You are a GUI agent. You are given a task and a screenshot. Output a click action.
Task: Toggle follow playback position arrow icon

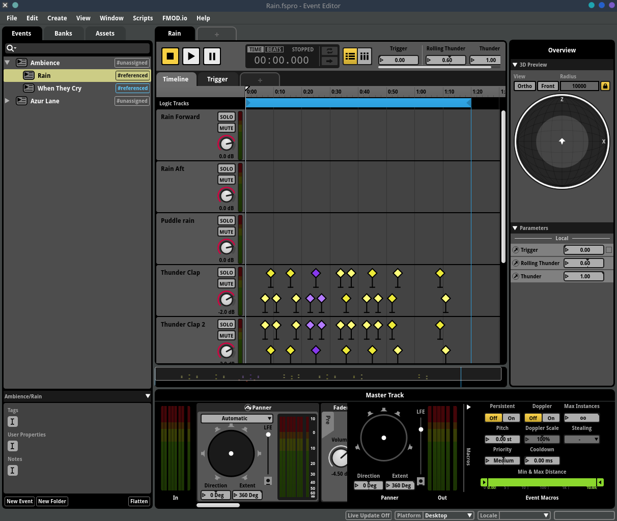pos(330,61)
